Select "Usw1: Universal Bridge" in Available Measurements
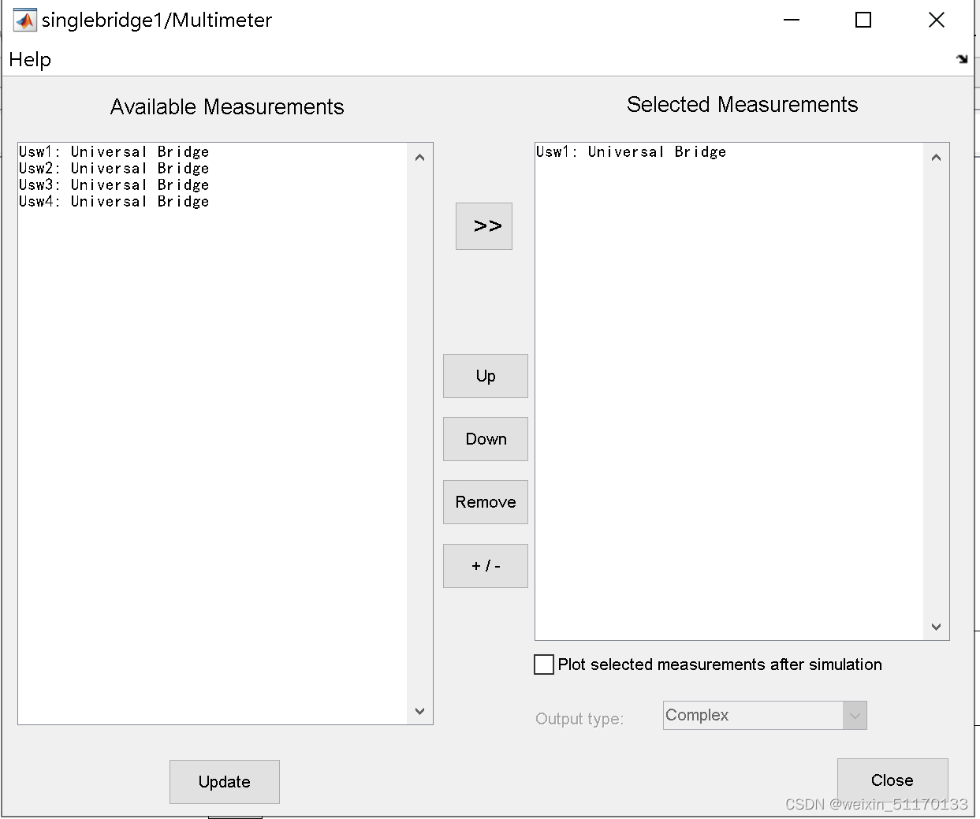 113,151
